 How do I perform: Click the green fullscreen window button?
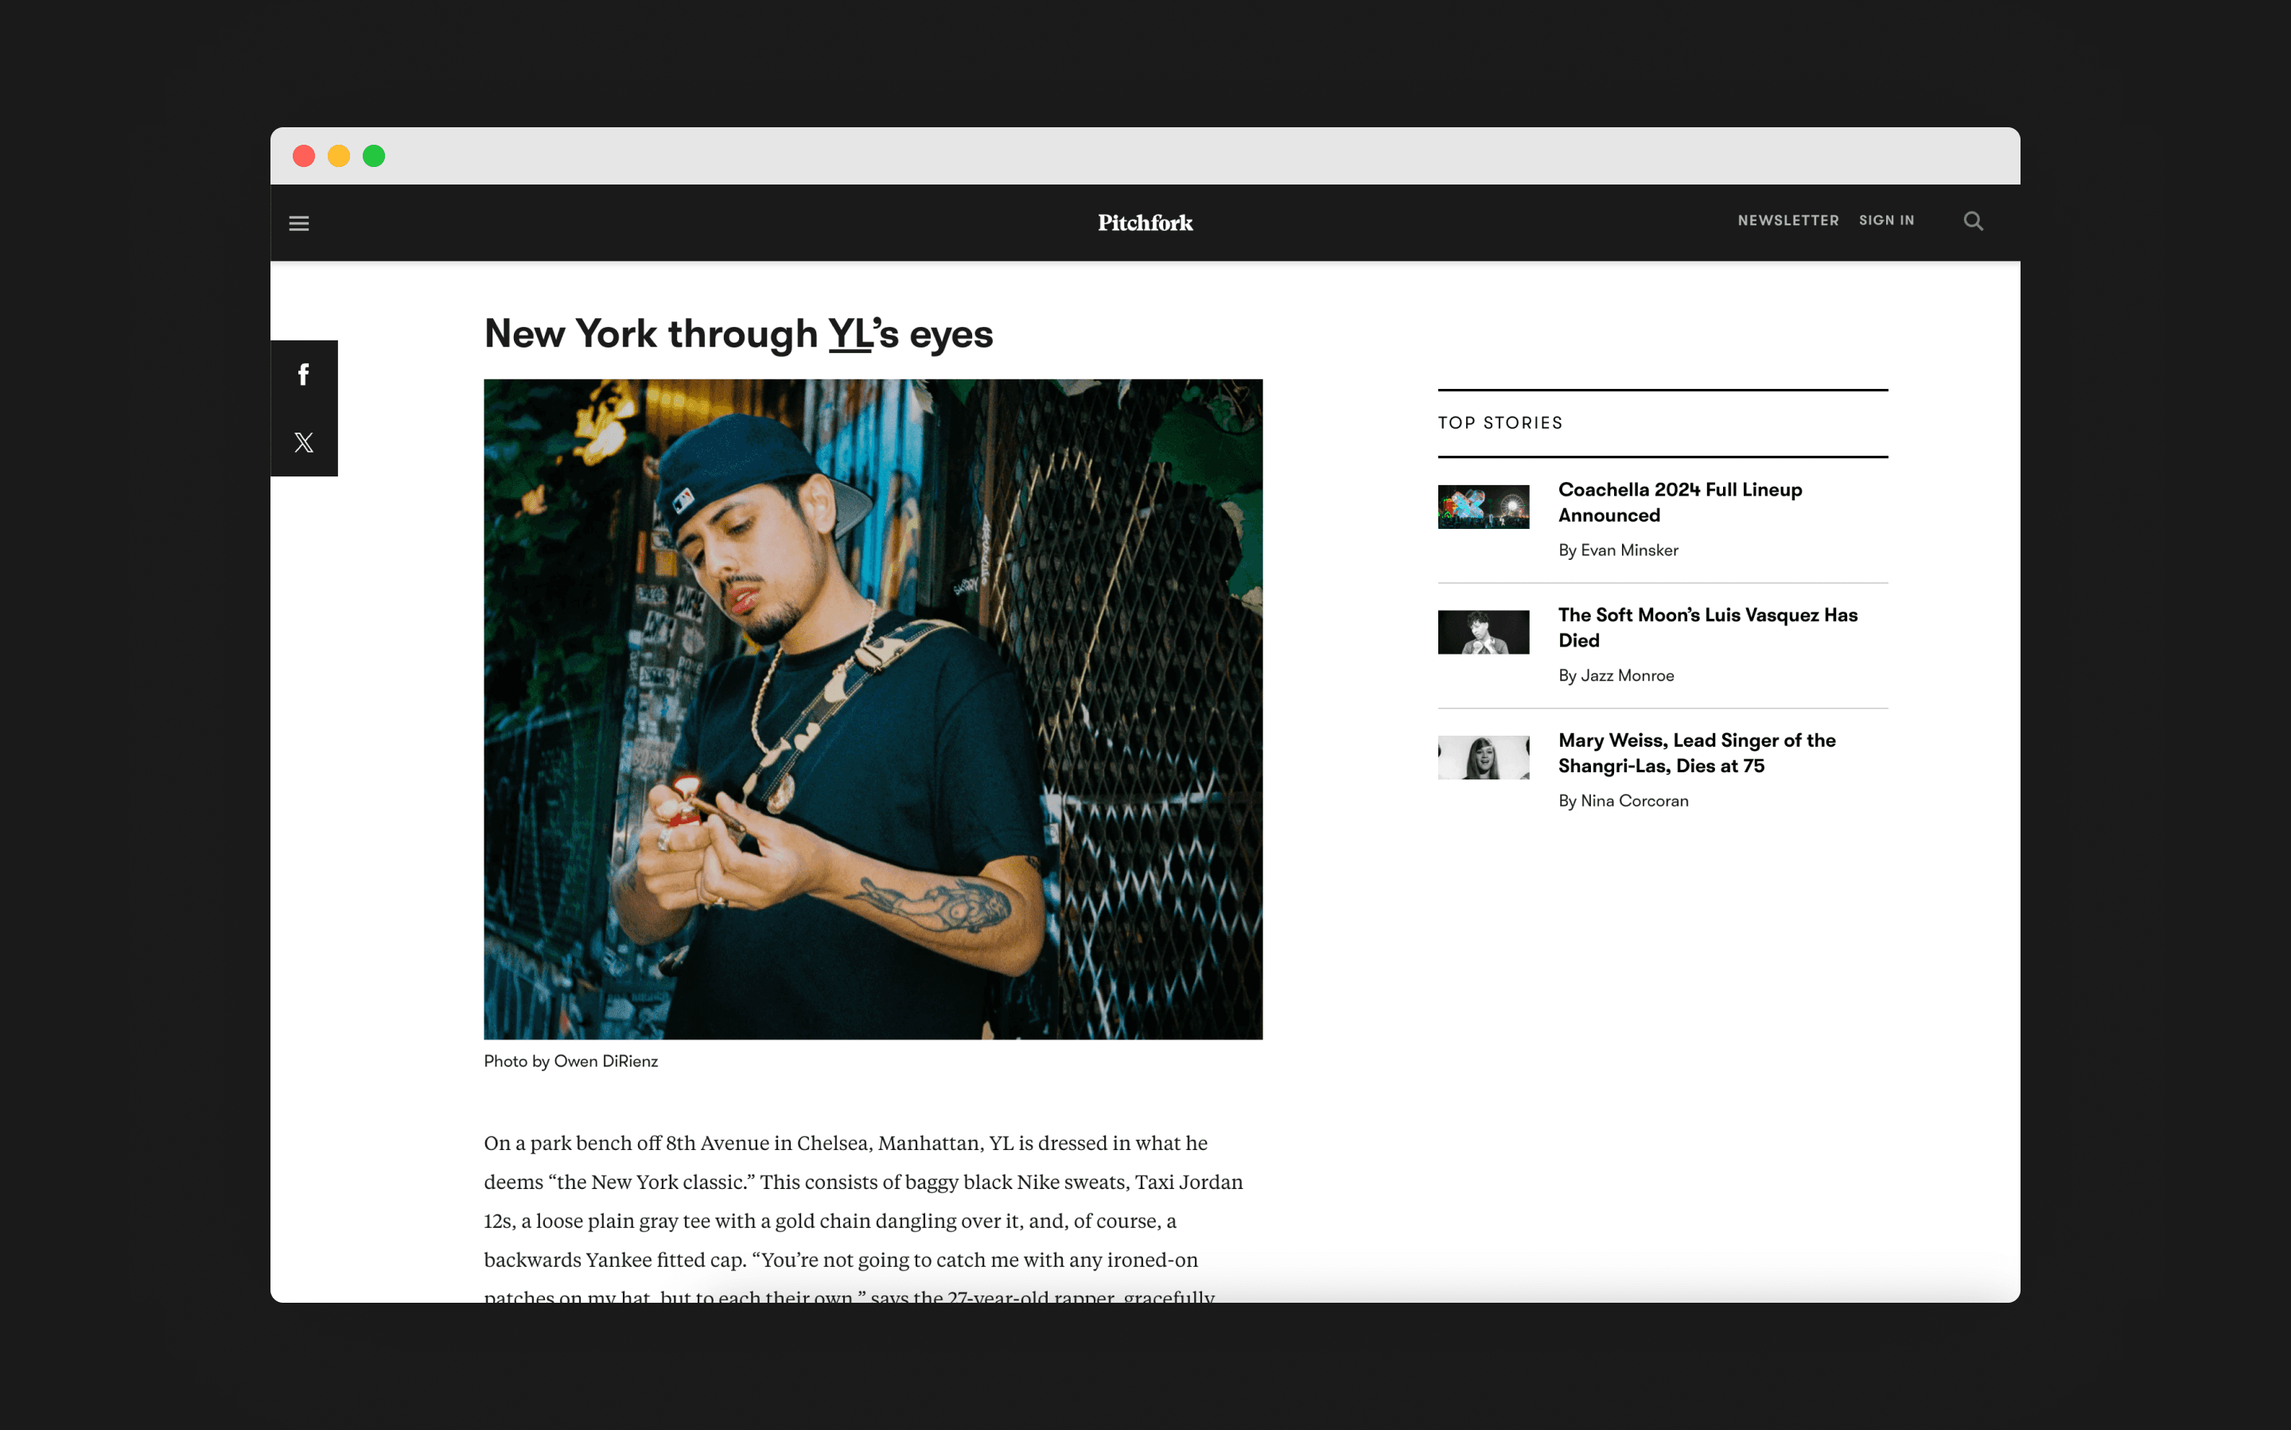point(374,156)
